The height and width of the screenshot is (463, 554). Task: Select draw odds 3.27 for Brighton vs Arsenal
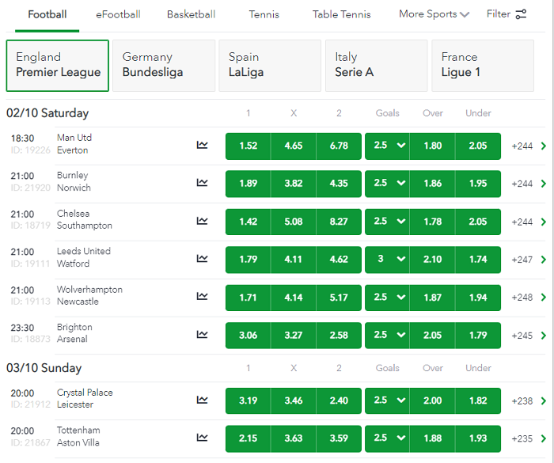294,336
